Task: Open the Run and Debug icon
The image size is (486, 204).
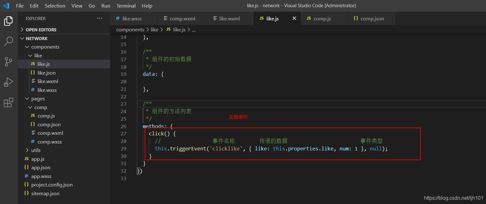Action: point(8,82)
